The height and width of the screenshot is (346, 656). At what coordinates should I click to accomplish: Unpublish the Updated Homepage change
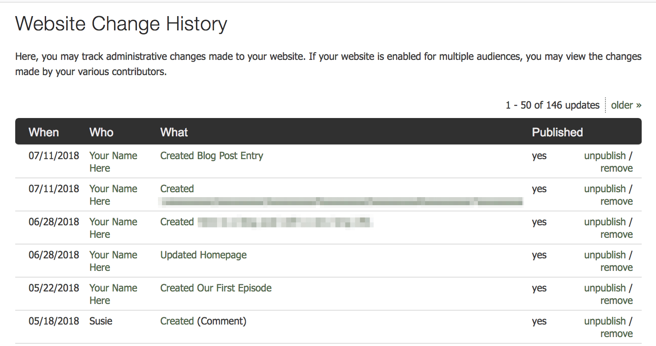click(605, 255)
